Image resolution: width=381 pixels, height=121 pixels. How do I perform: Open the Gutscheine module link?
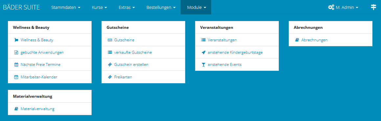[124, 40]
